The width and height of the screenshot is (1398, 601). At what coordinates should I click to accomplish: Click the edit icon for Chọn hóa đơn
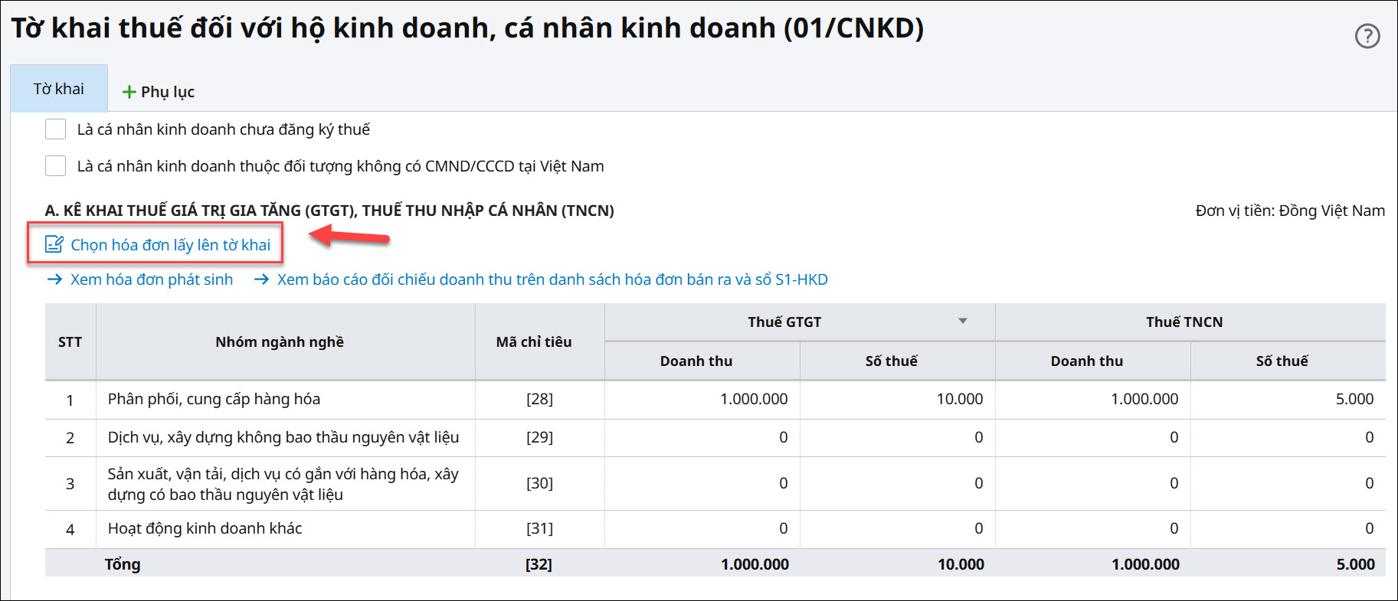coord(54,244)
